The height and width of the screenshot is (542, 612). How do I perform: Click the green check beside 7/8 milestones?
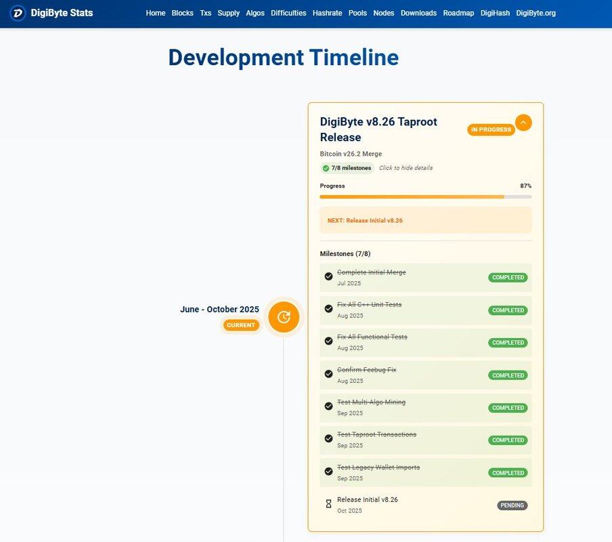tap(326, 168)
